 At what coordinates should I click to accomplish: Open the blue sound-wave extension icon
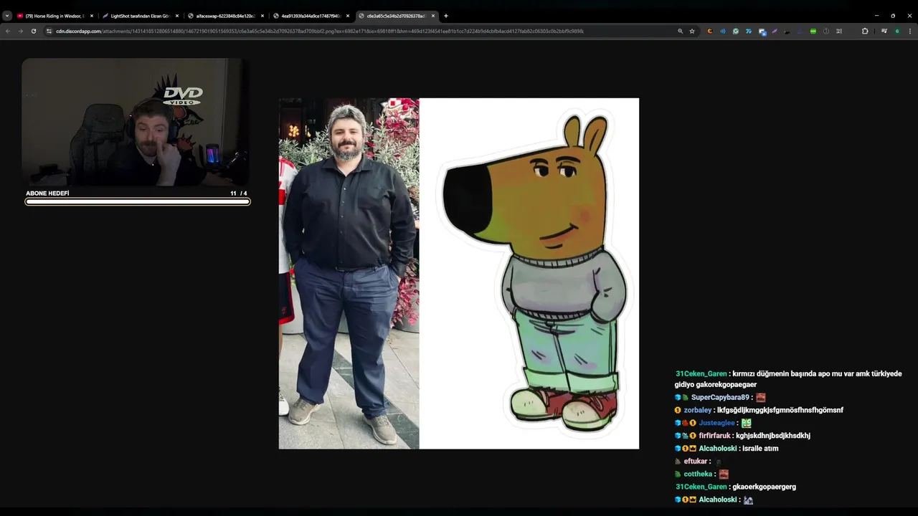[723, 31]
